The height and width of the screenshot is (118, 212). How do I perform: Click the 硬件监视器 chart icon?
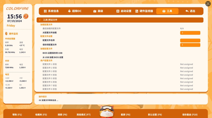point(137,11)
